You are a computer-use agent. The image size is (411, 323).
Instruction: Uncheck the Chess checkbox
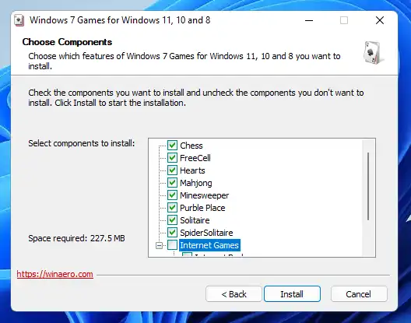coord(172,145)
